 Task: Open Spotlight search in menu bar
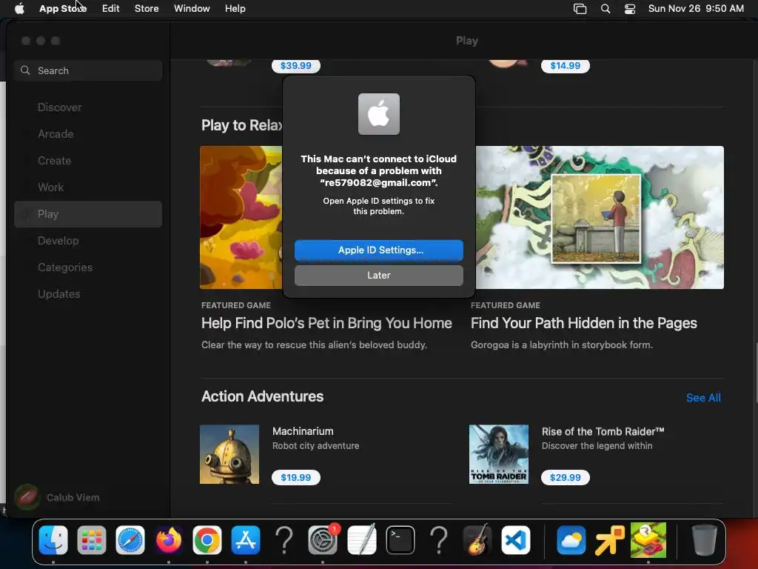pyautogui.click(x=606, y=9)
